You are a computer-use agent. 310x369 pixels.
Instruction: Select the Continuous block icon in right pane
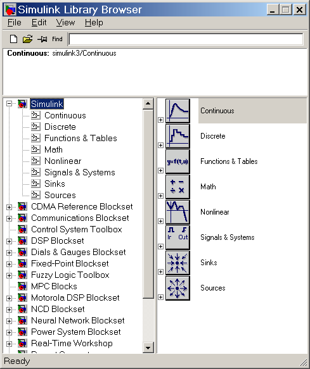(x=178, y=111)
